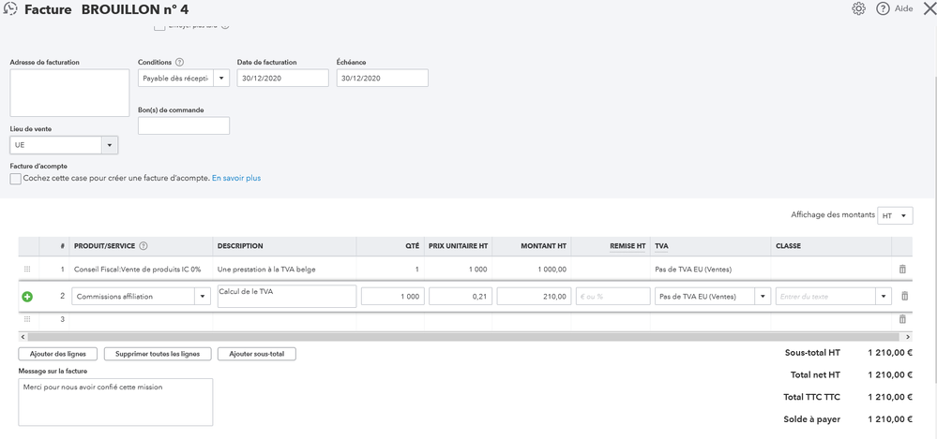
Task: Click the Ajouter des lignes button
Action: click(x=58, y=354)
